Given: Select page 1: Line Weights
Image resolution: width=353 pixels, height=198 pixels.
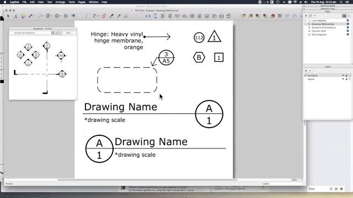Looking at the screenshot, I should (319, 20).
